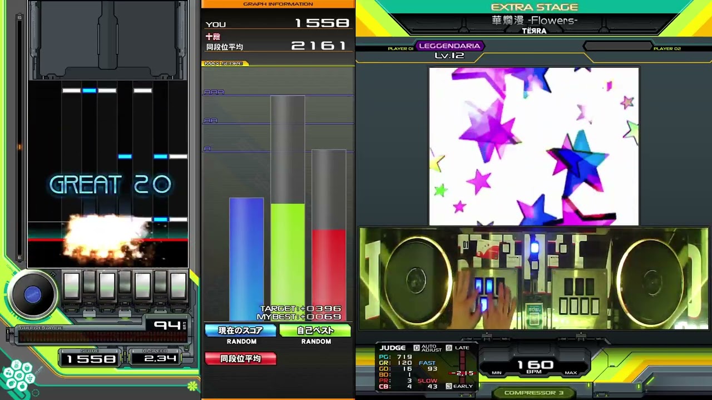Click the SCORE 1558 display box

click(91, 357)
